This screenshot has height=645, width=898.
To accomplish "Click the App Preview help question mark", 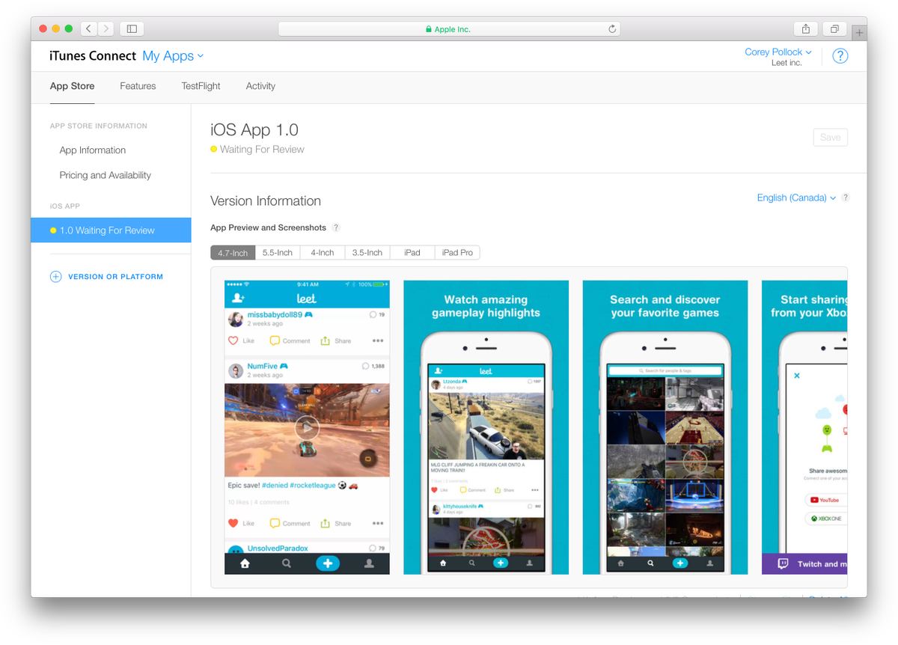I will (x=336, y=227).
